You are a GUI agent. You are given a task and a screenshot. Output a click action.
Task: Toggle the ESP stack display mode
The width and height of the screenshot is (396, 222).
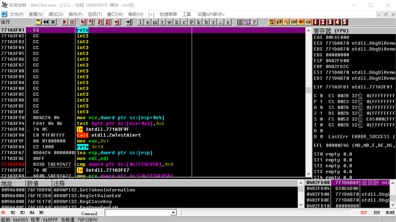point(364,213)
